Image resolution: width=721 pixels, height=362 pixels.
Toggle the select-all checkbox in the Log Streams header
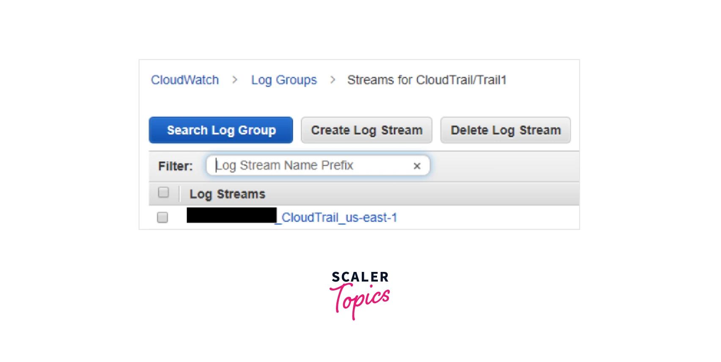163,192
